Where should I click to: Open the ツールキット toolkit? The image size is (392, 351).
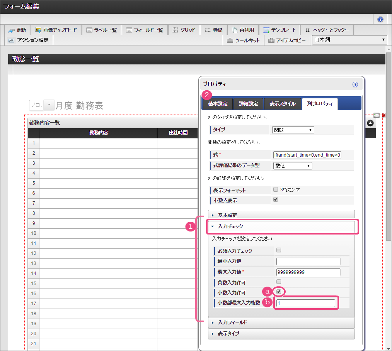tap(243, 40)
